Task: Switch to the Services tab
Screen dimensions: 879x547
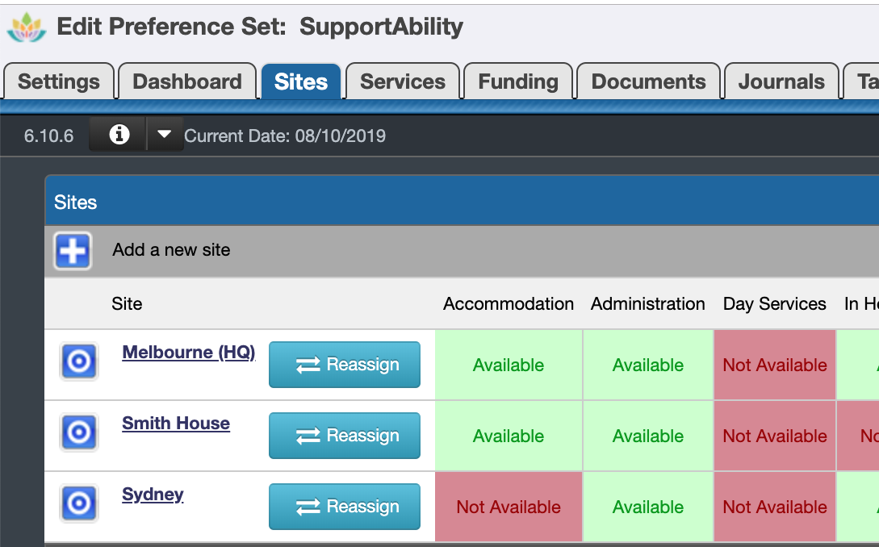Action: pyautogui.click(x=402, y=81)
